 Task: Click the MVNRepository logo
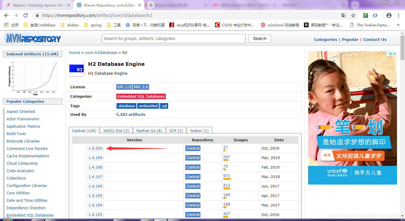[x=33, y=39]
